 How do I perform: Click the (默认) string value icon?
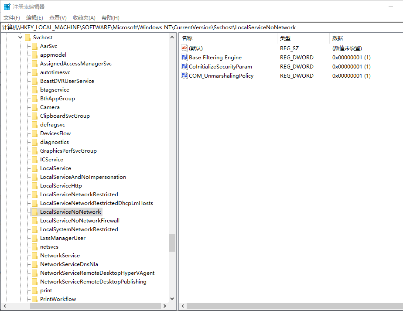click(x=184, y=48)
